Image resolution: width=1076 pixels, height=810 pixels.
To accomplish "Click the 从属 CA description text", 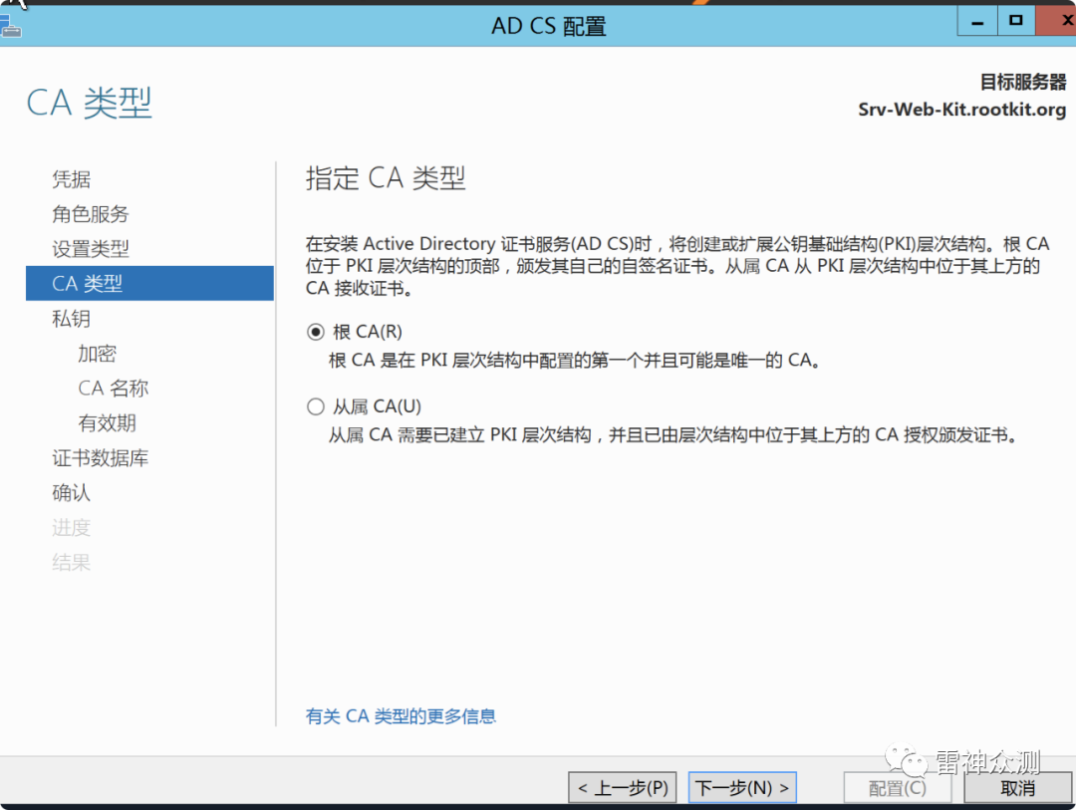I will point(673,435).
